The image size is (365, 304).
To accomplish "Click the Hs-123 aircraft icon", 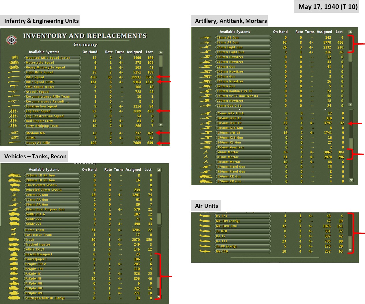I will 205,216.
